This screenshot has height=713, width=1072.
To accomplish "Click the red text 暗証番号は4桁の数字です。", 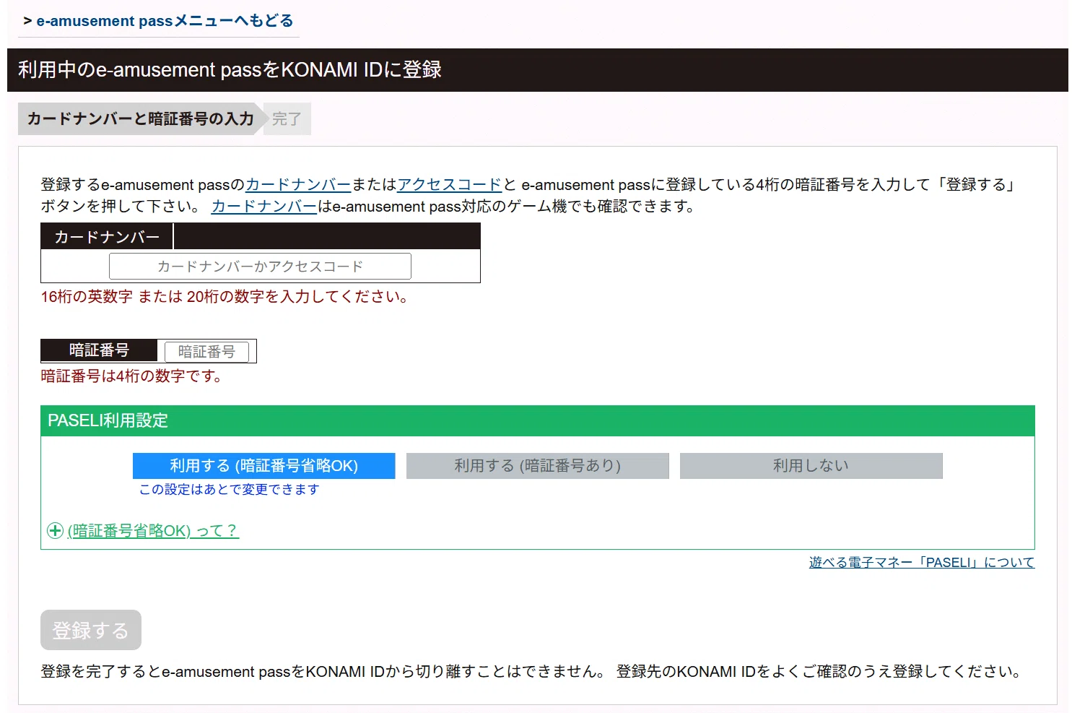I will tap(131, 376).
